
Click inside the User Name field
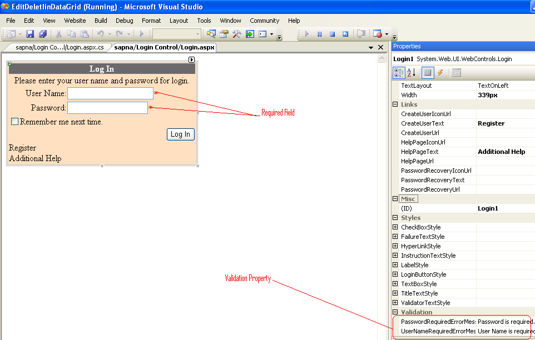(110, 93)
